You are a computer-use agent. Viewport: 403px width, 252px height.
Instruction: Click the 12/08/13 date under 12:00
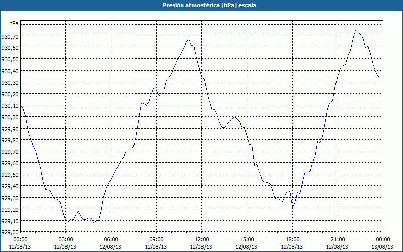coord(201,247)
